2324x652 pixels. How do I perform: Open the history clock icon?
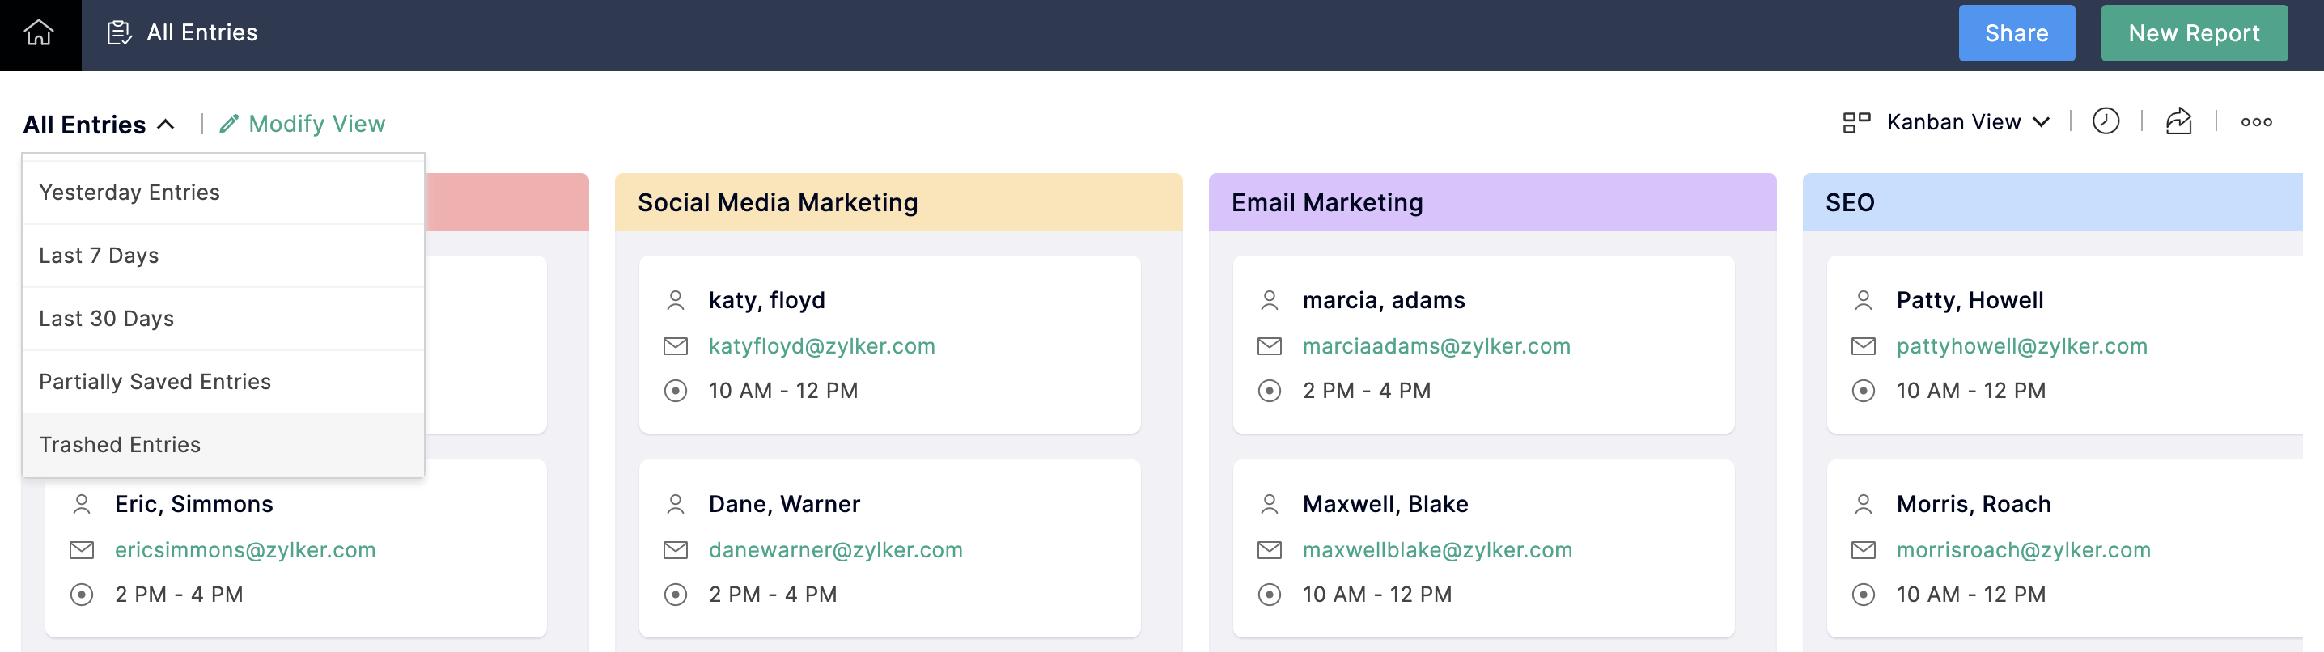click(2105, 121)
